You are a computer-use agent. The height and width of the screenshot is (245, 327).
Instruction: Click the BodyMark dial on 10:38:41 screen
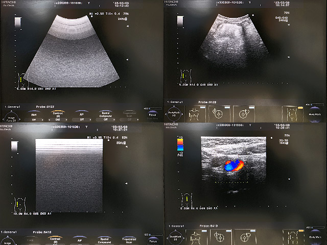point(175,238)
